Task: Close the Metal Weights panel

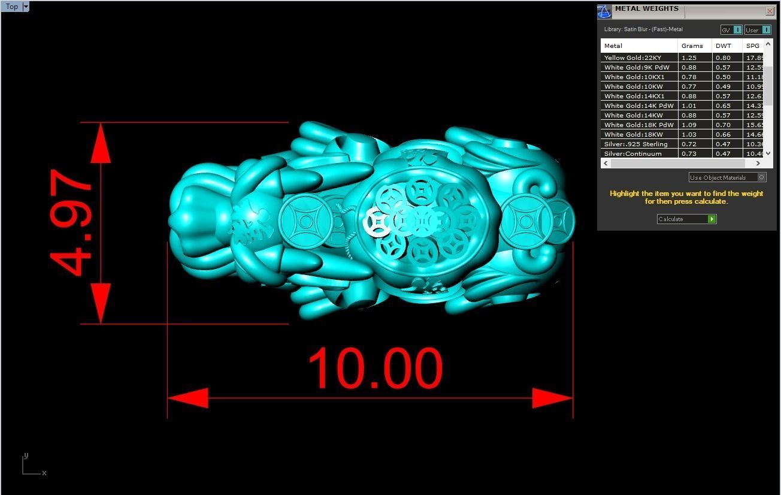Action: click(770, 11)
